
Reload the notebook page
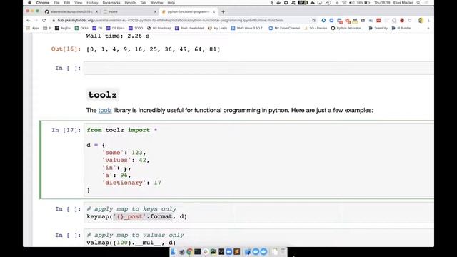point(44,21)
